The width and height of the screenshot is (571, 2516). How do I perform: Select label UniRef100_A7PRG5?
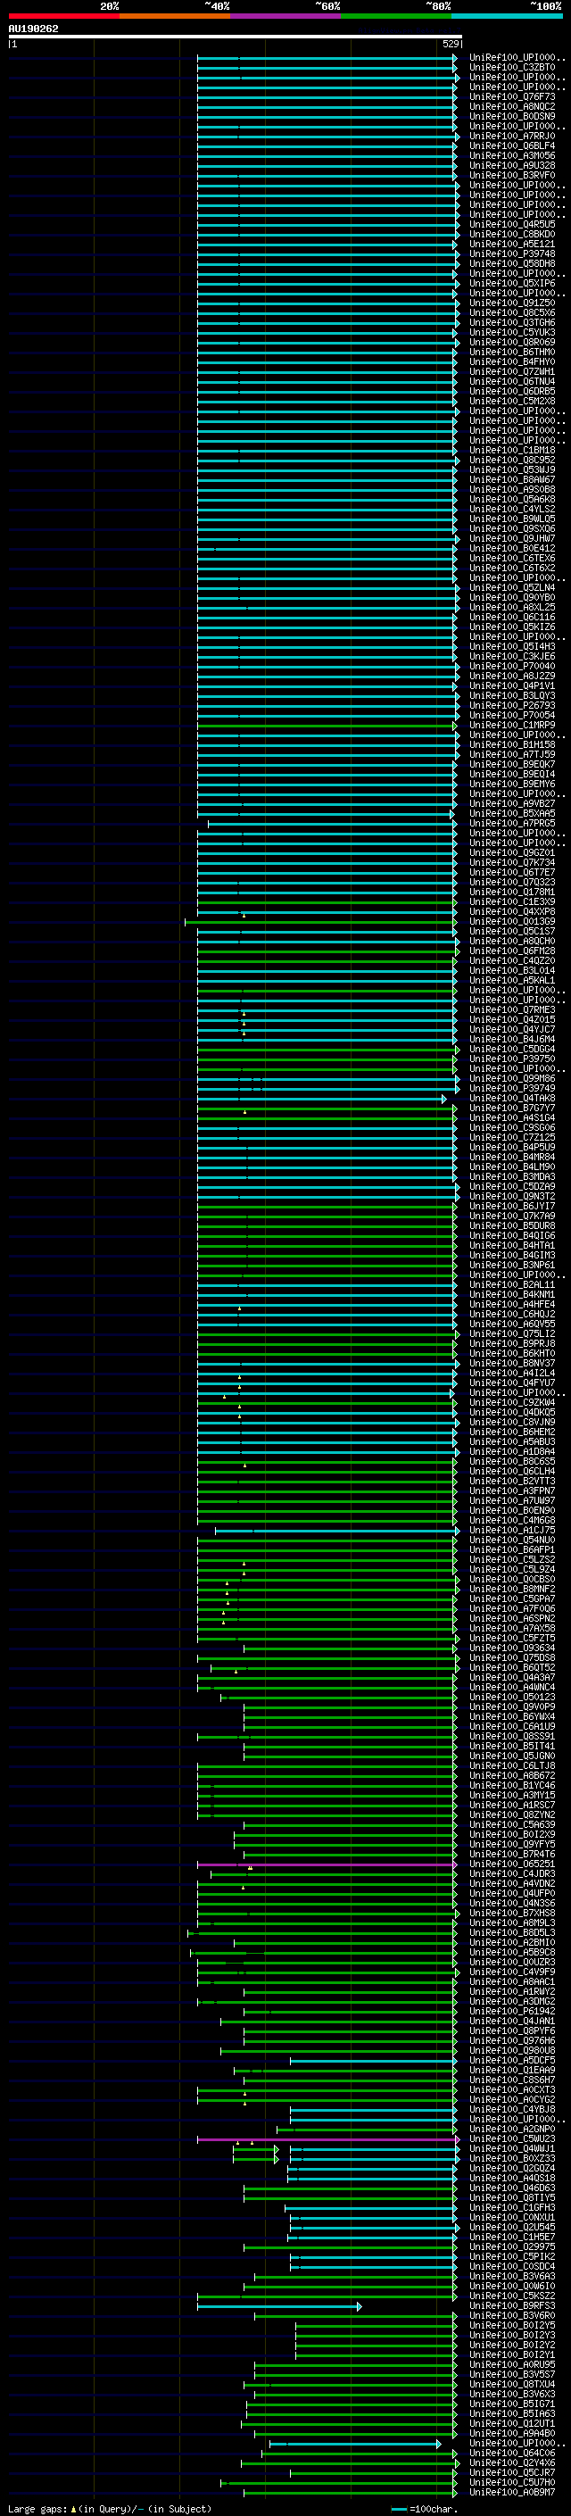click(512, 824)
